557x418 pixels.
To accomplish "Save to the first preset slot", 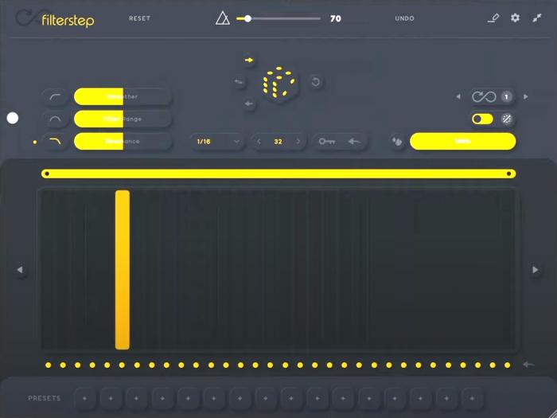I will click(85, 398).
